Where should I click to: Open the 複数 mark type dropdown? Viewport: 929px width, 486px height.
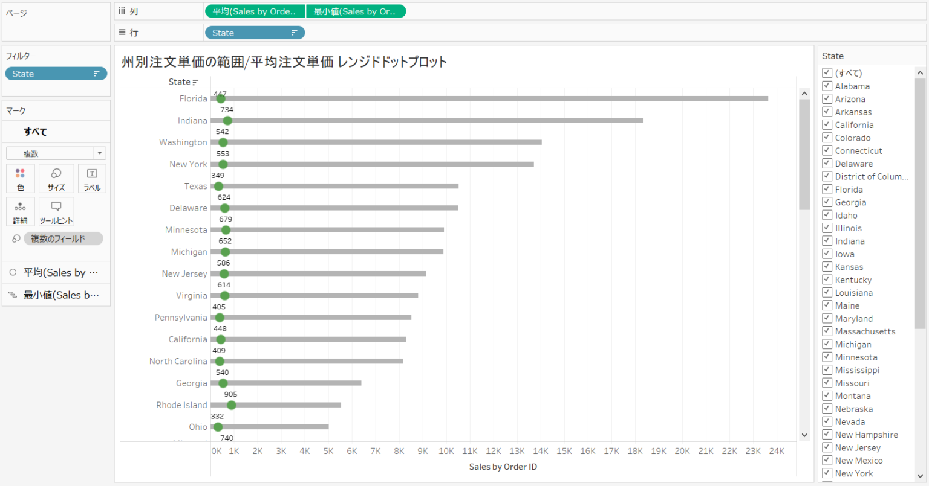(99, 153)
